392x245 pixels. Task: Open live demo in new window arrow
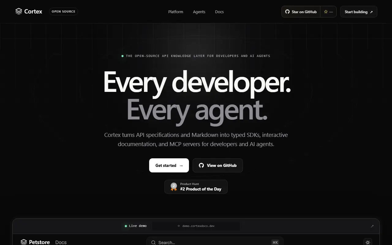[x=372, y=226]
